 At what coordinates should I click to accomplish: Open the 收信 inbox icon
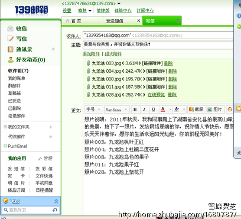tap(10, 28)
